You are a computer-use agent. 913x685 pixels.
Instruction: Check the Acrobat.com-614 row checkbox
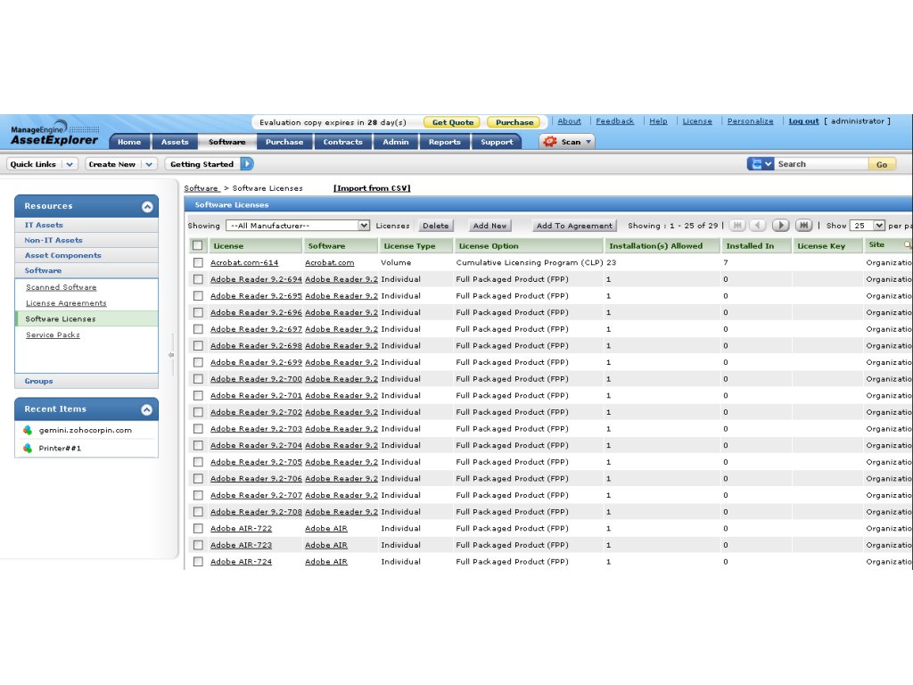(x=198, y=263)
